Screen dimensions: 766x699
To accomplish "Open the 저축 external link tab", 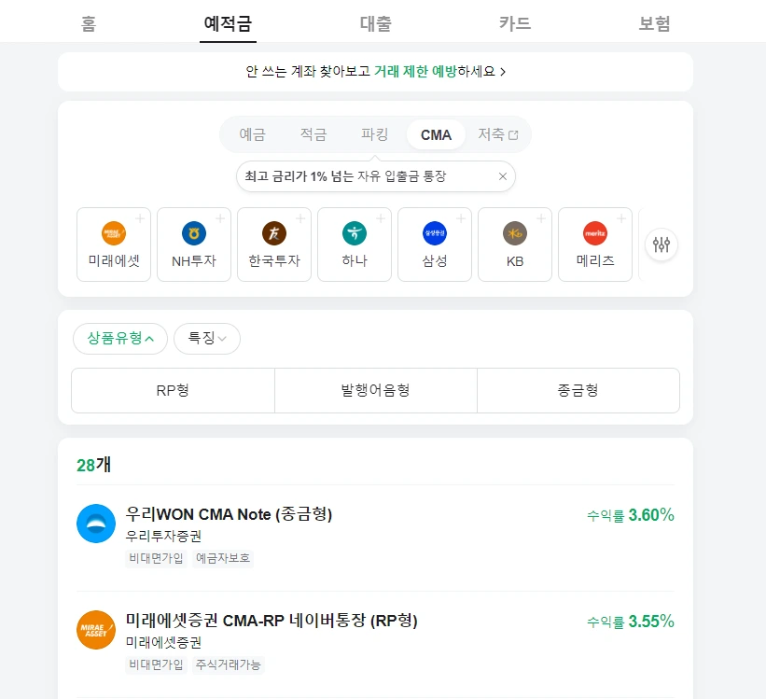I will (x=497, y=134).
